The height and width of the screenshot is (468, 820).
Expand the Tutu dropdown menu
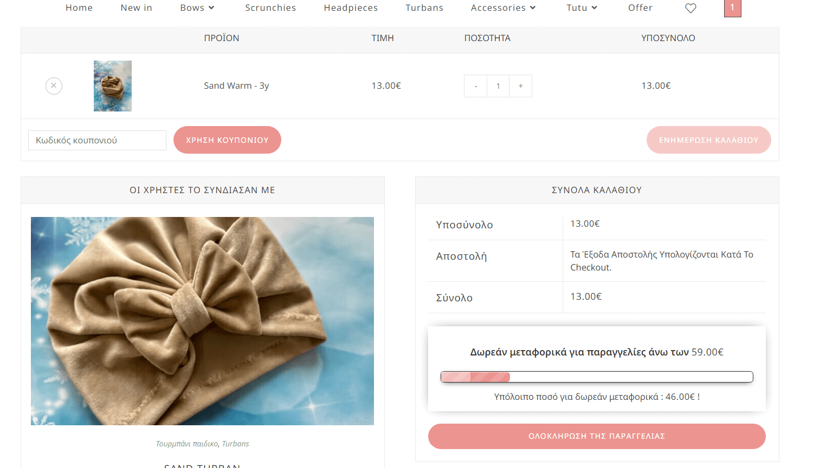(x=582, y=8)
